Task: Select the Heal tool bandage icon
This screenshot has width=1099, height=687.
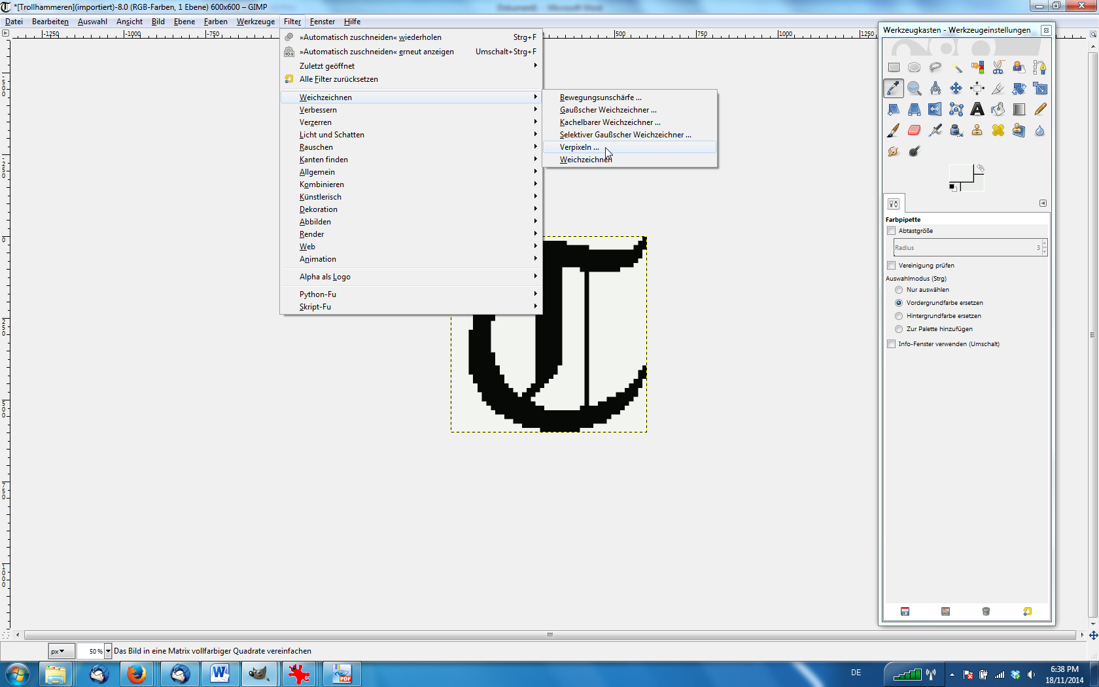Action: 998,130
